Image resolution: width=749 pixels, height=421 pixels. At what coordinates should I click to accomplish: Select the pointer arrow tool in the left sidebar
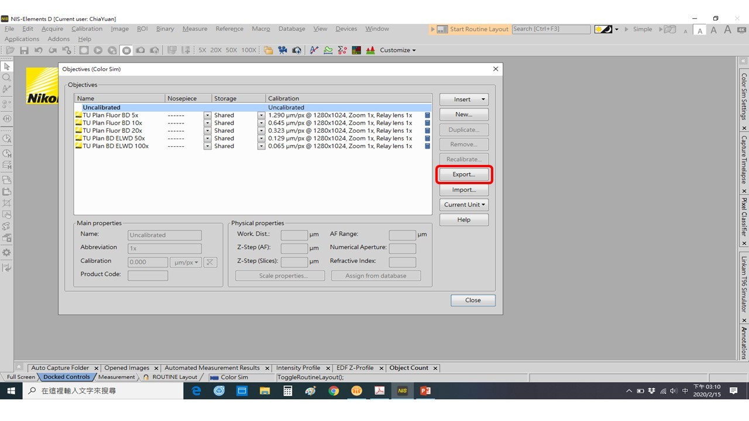click(x=7, y=67)
